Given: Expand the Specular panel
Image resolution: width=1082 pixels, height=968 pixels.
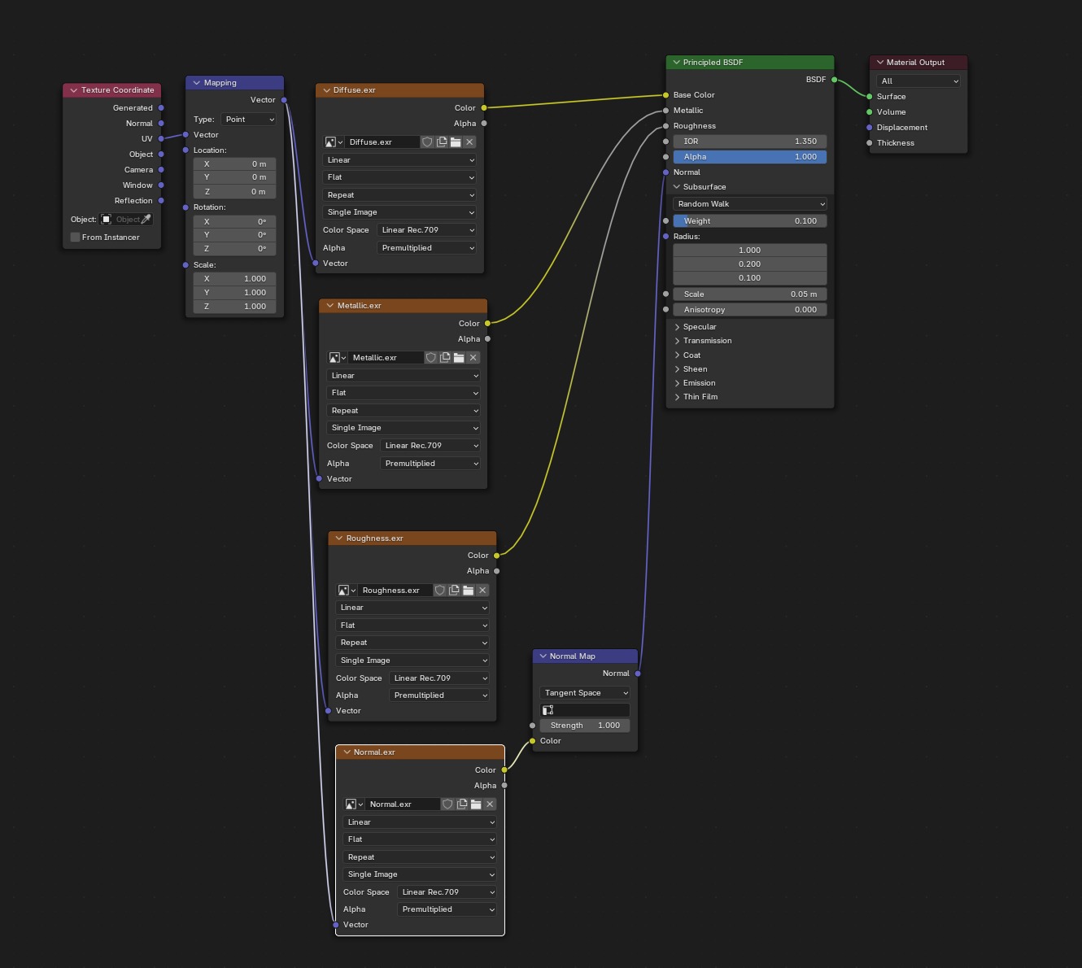Looking at the screenshot, I should pyautogui.click(x=677, y=327).
